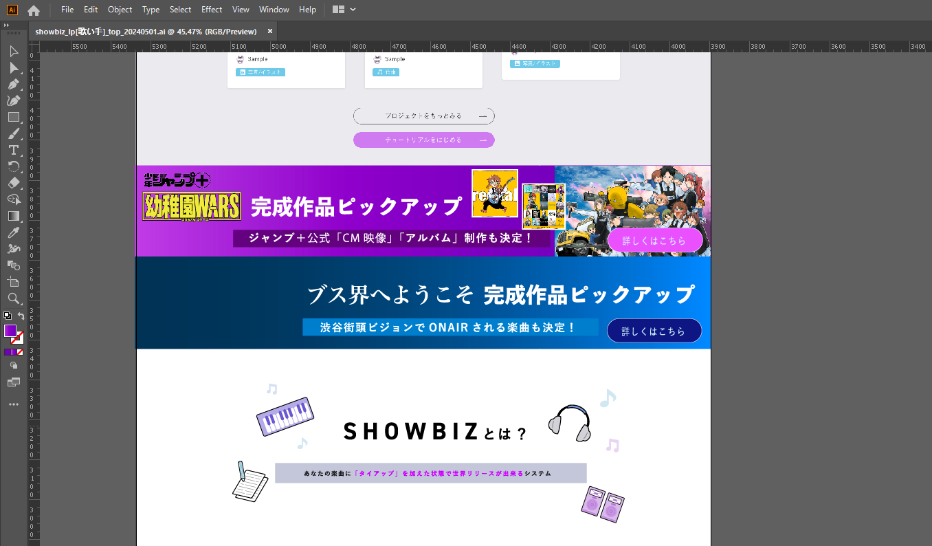This screenshot has width=932, height=546.
Task: Open arrange documents dropdown chevron
Action: [x=353, y=10]
